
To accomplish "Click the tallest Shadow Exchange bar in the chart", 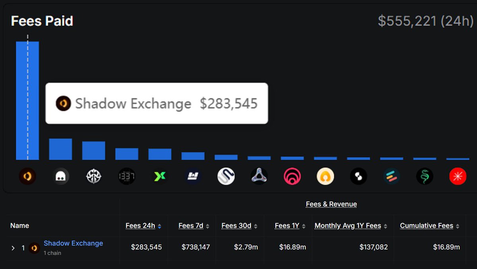I will click(27, 101).
